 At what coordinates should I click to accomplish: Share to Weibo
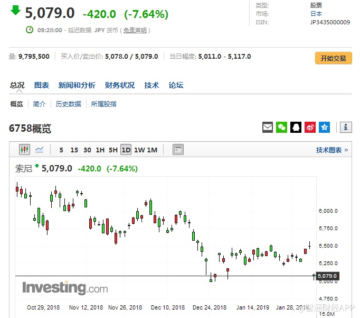310,128
